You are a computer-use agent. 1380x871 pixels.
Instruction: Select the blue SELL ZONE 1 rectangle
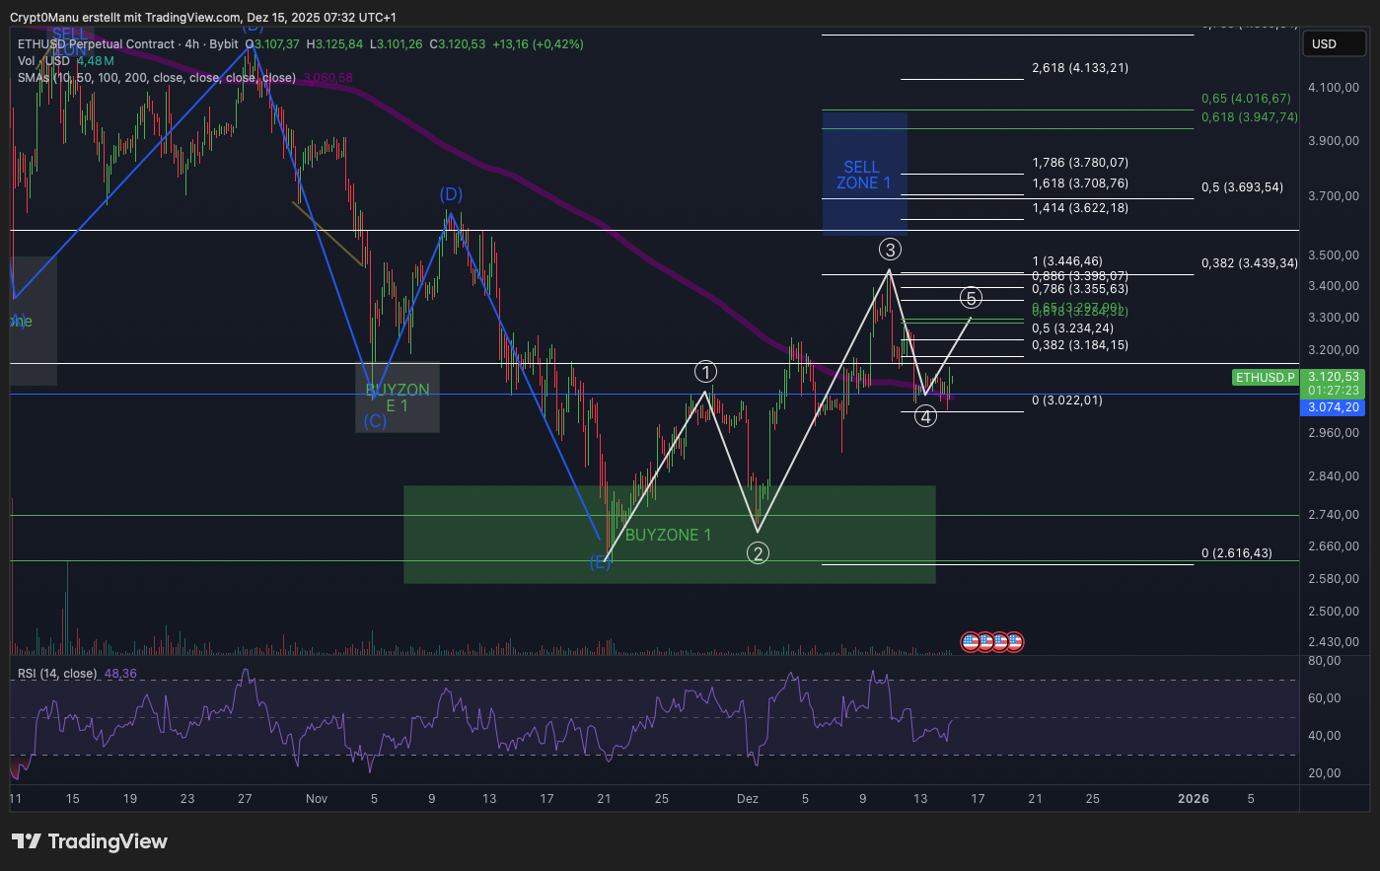point(864,174)
